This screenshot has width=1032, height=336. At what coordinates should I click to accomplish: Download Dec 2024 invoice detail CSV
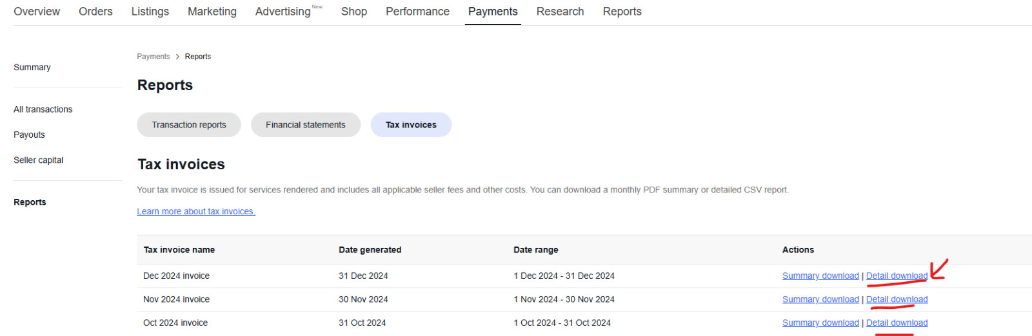tap(897, 275)
